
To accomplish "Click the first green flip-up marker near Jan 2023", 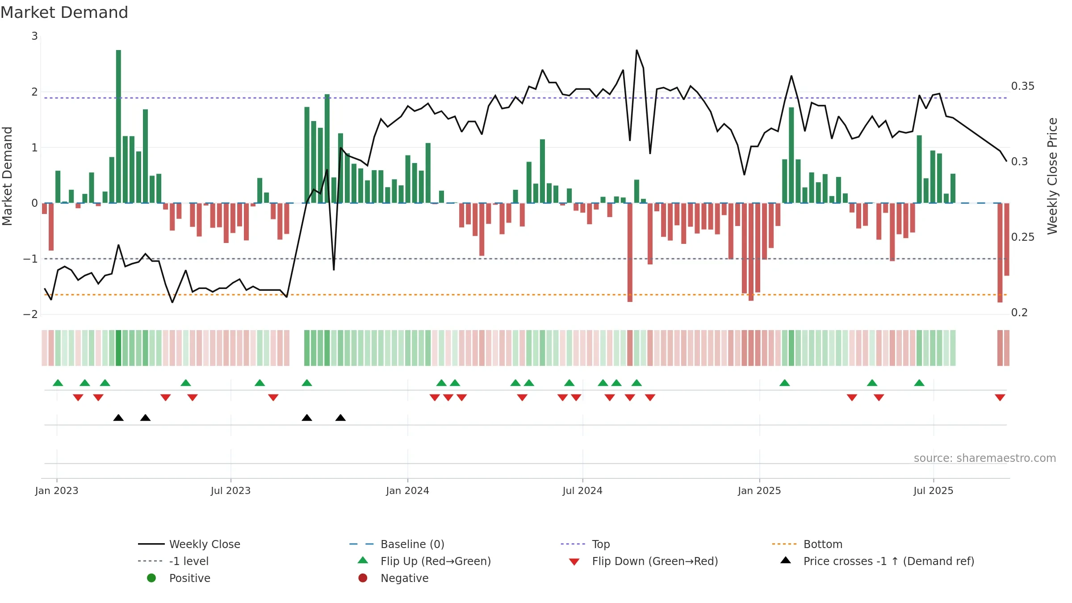I will tap(58, 383).
